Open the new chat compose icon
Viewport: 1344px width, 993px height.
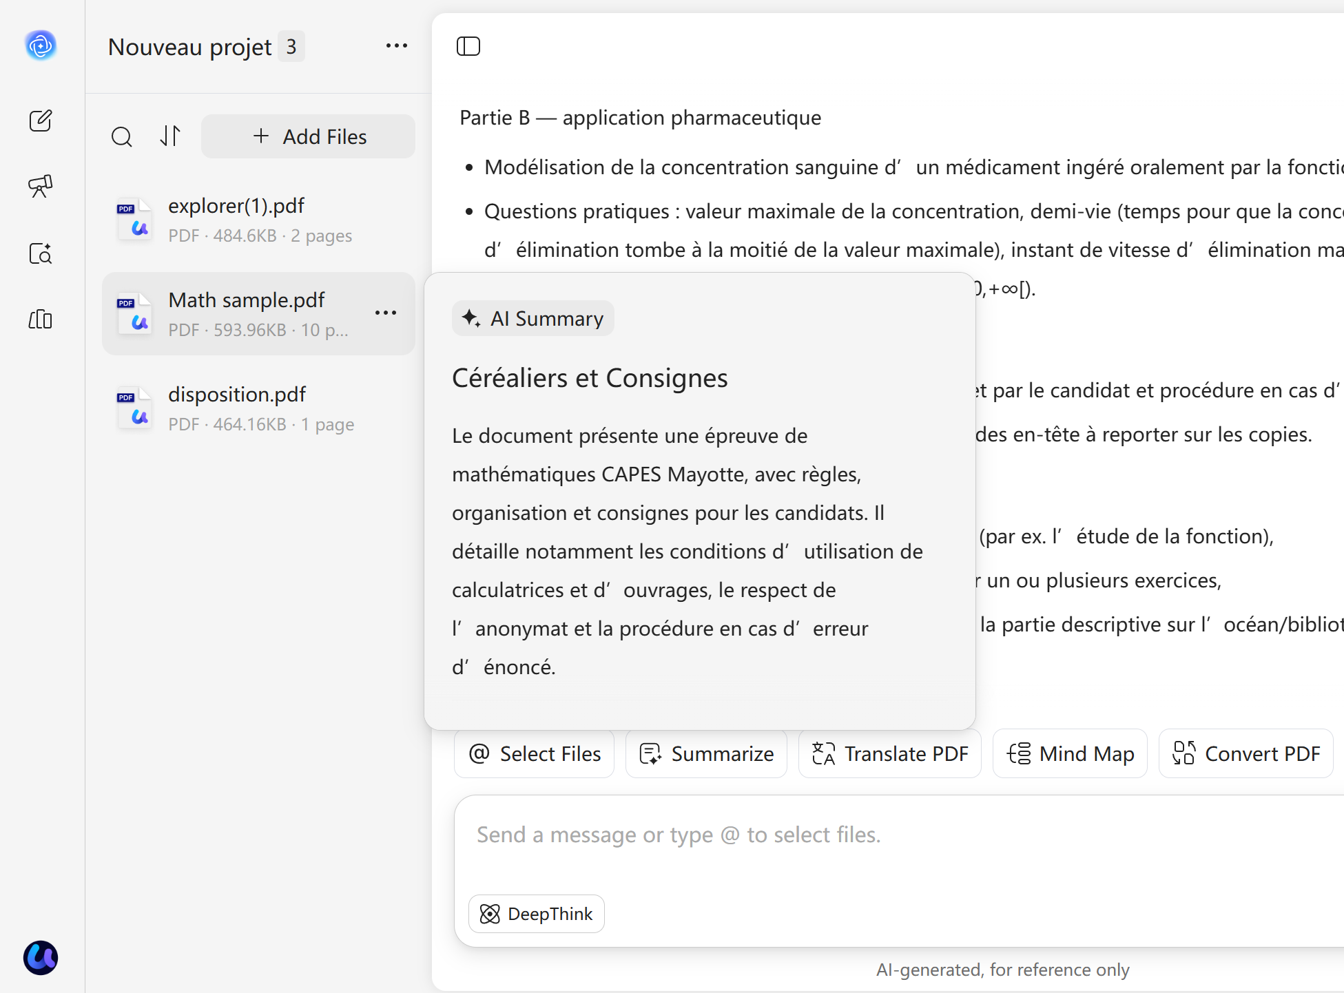pyautogui.click(x=41, y=121)
